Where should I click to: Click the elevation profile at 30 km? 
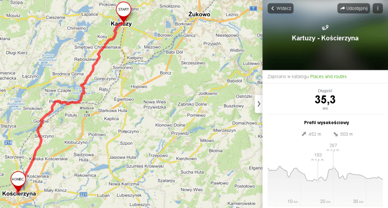coord(358,201)
